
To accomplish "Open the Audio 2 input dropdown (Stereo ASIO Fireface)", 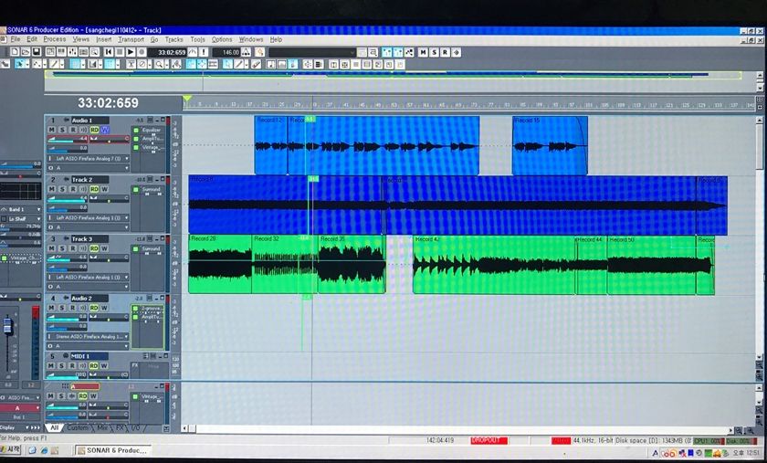I will pyautogui.click(x=89, y=337).
